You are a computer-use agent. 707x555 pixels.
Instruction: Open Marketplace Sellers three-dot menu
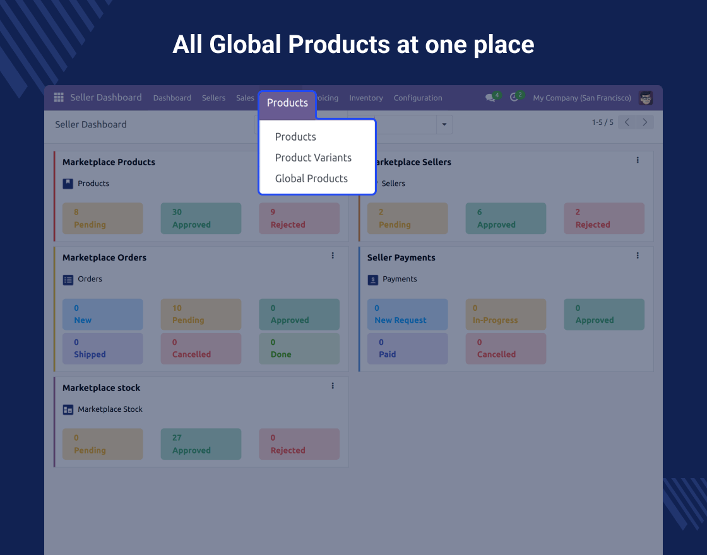pyautogui.click(x=638, y=160)
